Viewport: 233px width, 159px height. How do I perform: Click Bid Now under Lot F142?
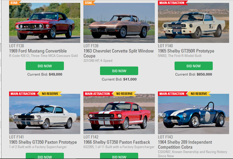tap(119, 156)
